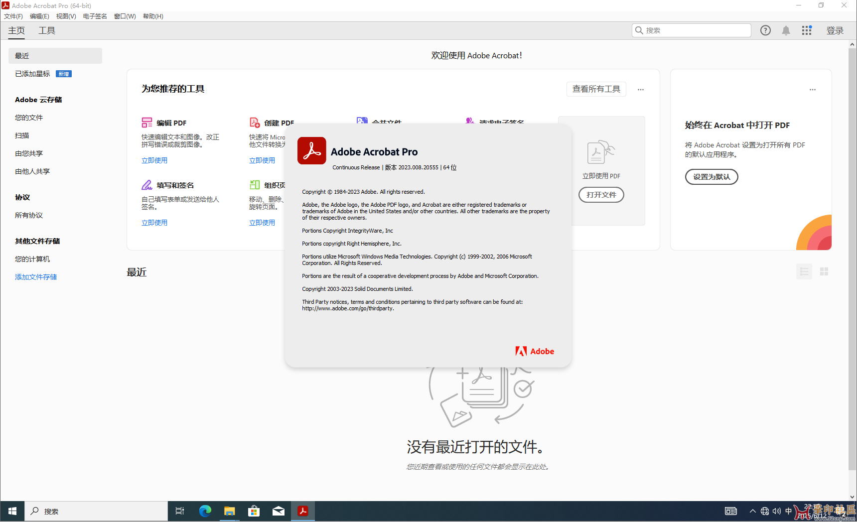Open the 编辑(E) menu
The width and height of the screenshot is (857, 522).
tap(39, 16)
